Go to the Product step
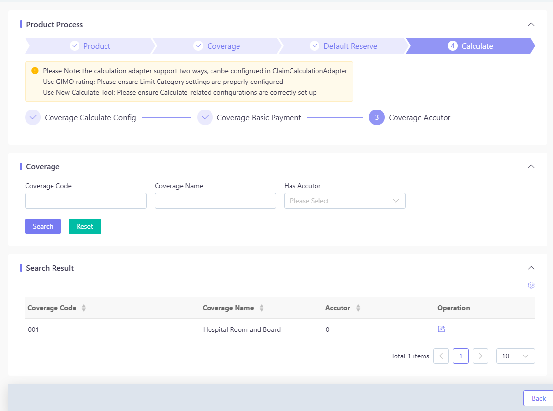The width and height of the screenshot is (553, 411). click(x=90, y=46)
